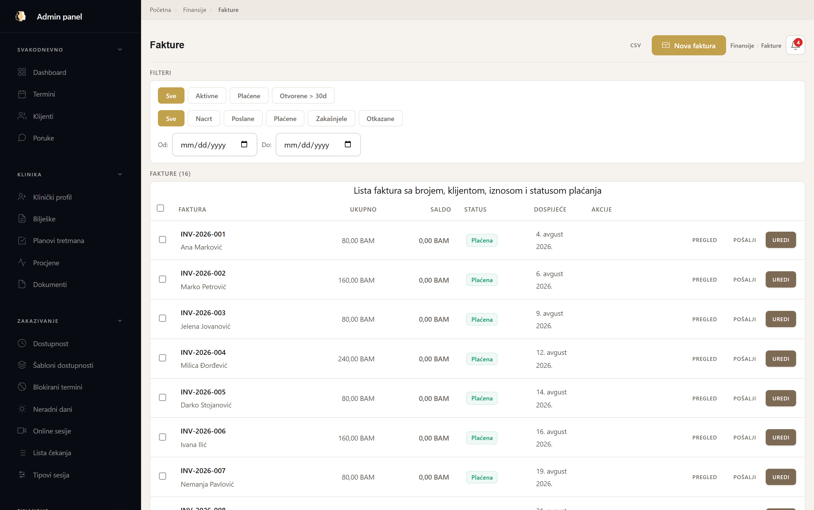Select checkbox for INV-2026-005 Darko Stojanović

pyautogui.click(x=163, y=398)
